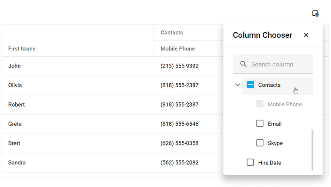Viewport: 331px width, 187px height.
Task: Click Greta's mobile phone cell
Action: pyautogui.click(x=180, y=124)
